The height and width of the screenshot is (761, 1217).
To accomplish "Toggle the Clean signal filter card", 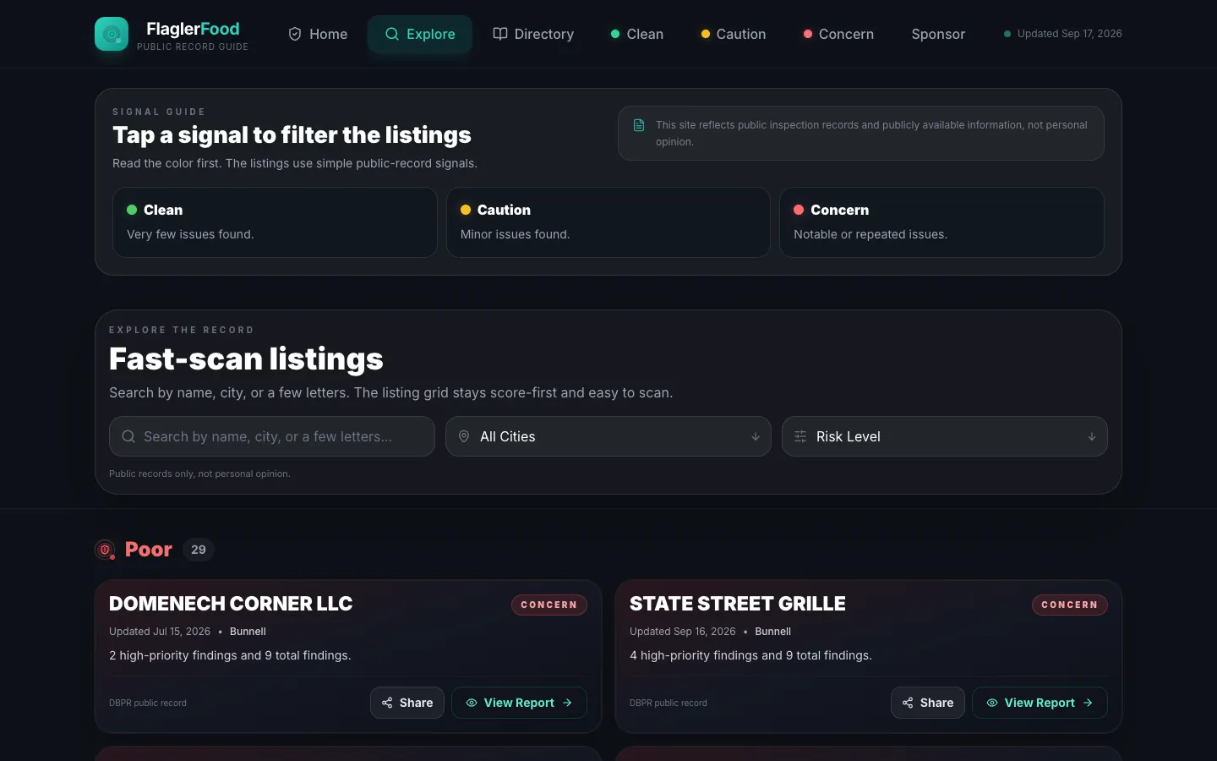I will 275,222.
